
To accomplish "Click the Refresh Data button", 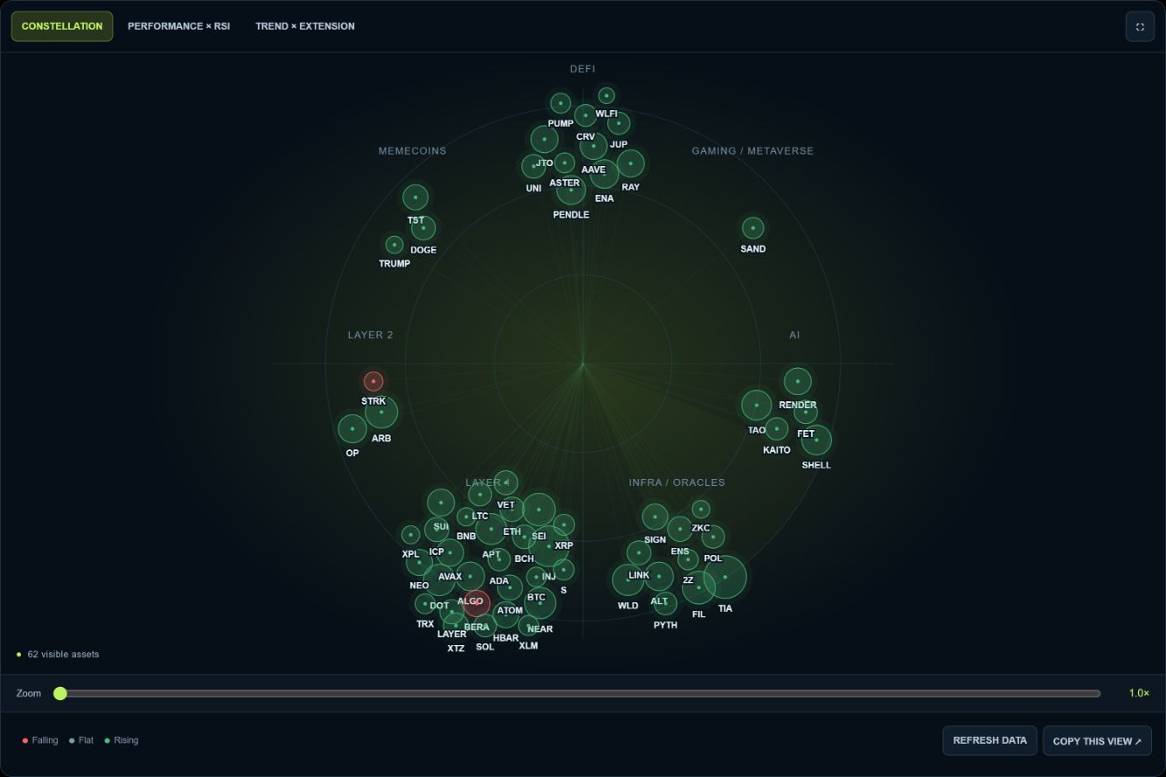I will [989, 740].
